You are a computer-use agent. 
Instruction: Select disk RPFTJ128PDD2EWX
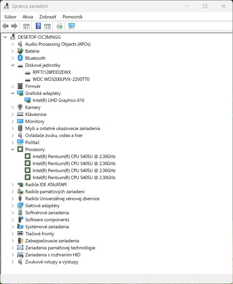tap(52, 72)
